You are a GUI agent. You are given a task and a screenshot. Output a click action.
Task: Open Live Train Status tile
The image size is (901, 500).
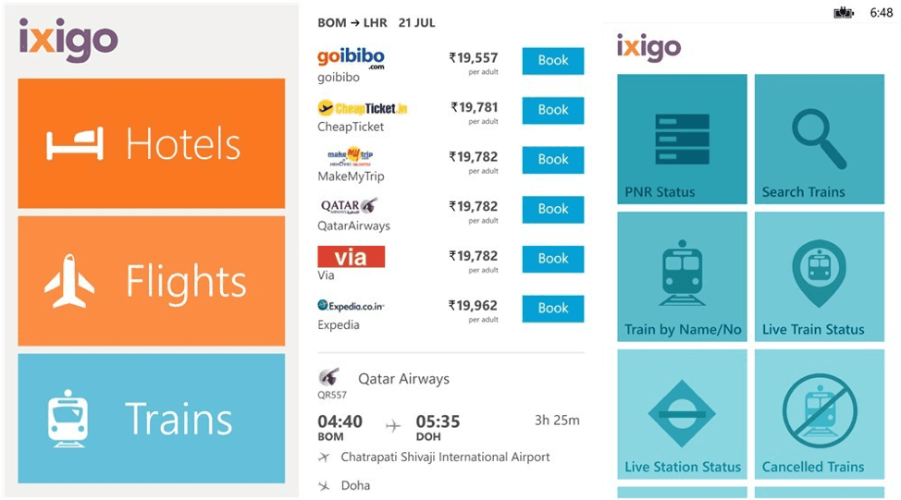coord(820,276)
